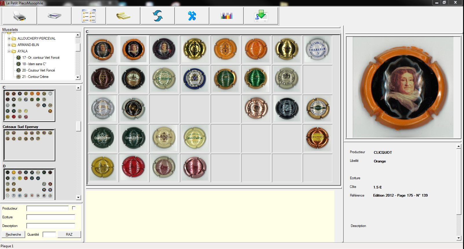The image size is (464, 249).
Task: Select the pink metallic capsule in bottom row
Action: coord(195,168)
